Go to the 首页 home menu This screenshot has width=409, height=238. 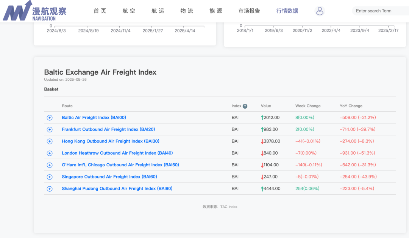coord(100,11)
